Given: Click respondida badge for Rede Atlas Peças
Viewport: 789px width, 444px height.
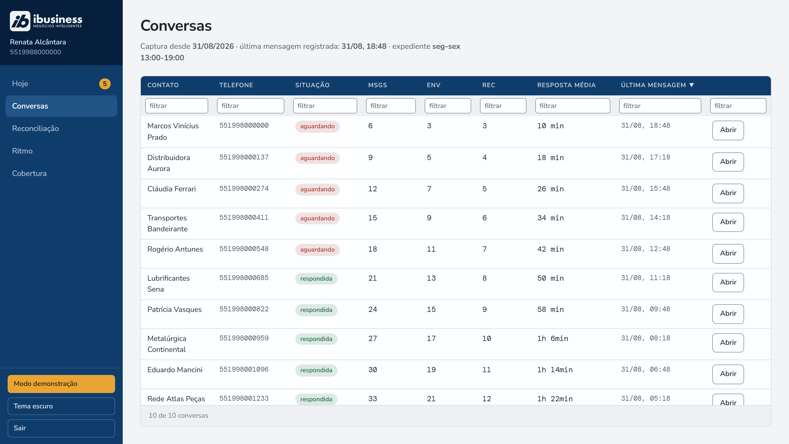Looking at the screenshot, I should (x=316, y=399).
